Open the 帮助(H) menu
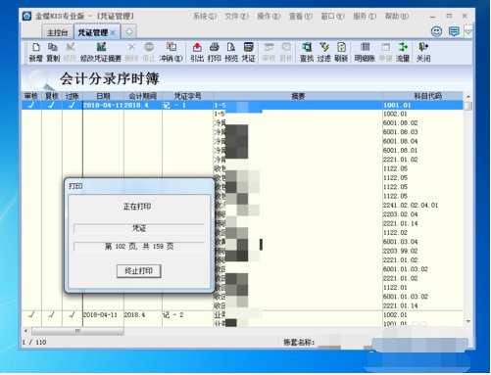The height and width of the screenshot is (375, 491). click(x=397, y=16)
